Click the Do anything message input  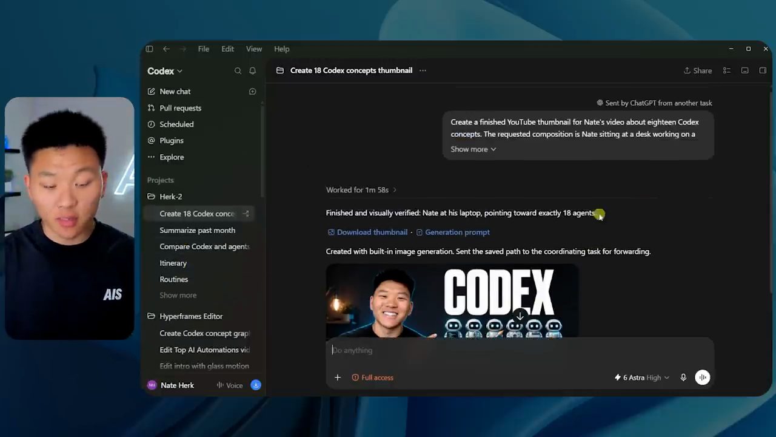[x=520, y=350]
